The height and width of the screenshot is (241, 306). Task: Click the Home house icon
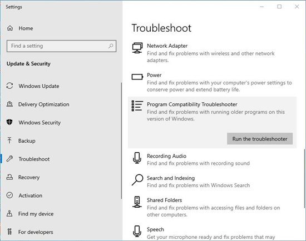pos(10,28)
